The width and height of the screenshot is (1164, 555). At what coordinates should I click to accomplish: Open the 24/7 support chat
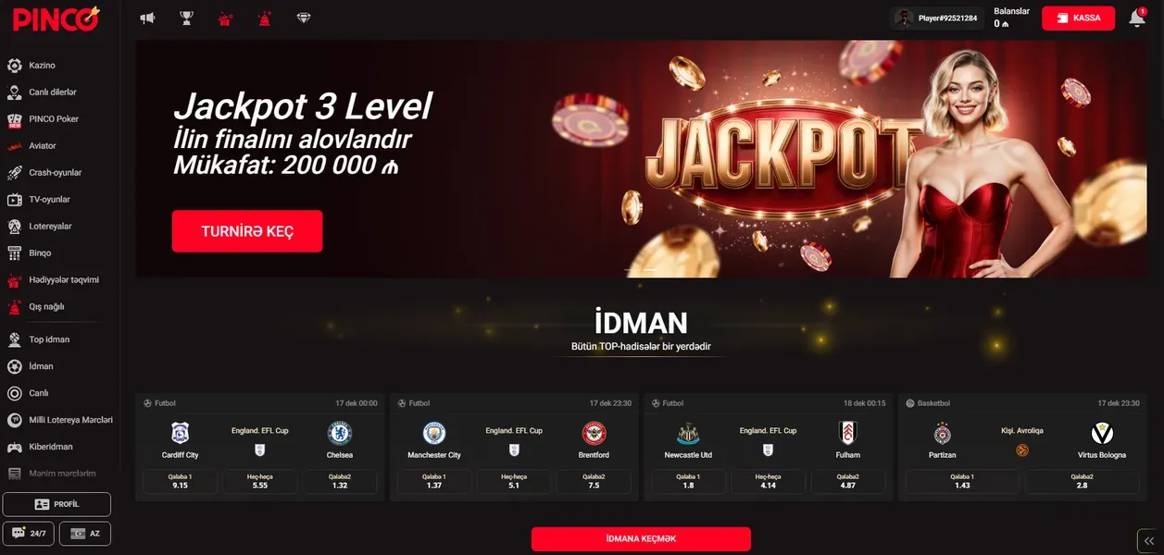[x=29, y=534]
